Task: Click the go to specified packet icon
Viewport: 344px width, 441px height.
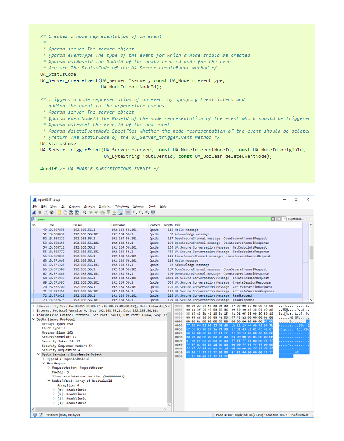Action: pyautogui.click(x=103, y=212)
